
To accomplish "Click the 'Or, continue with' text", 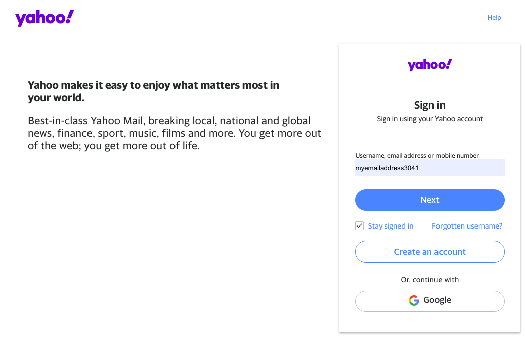I will click(429, 280).
